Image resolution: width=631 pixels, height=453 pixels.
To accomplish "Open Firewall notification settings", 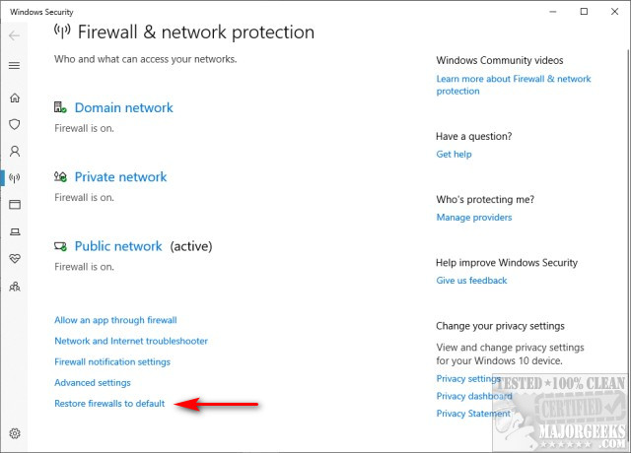I will pos(112,361).
